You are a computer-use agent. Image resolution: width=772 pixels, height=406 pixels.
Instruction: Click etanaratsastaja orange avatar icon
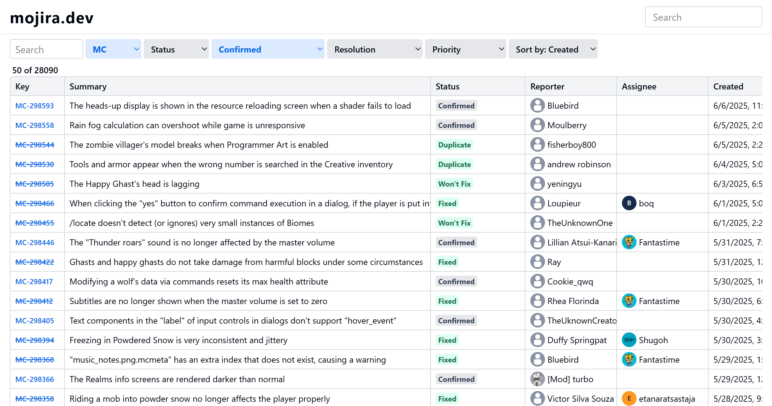point(629,399)
